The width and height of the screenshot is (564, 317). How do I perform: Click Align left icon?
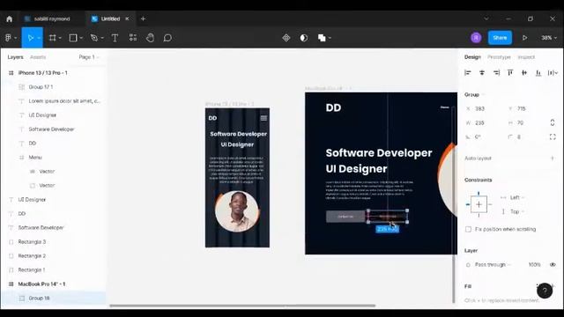[x=468, y=72]
